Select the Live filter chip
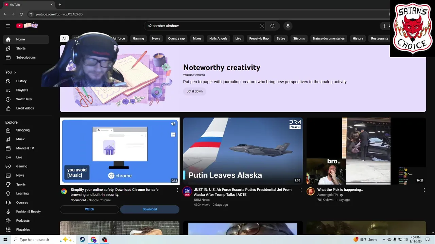Viewport: 435px width, 244px height. (x=238, y=39)
